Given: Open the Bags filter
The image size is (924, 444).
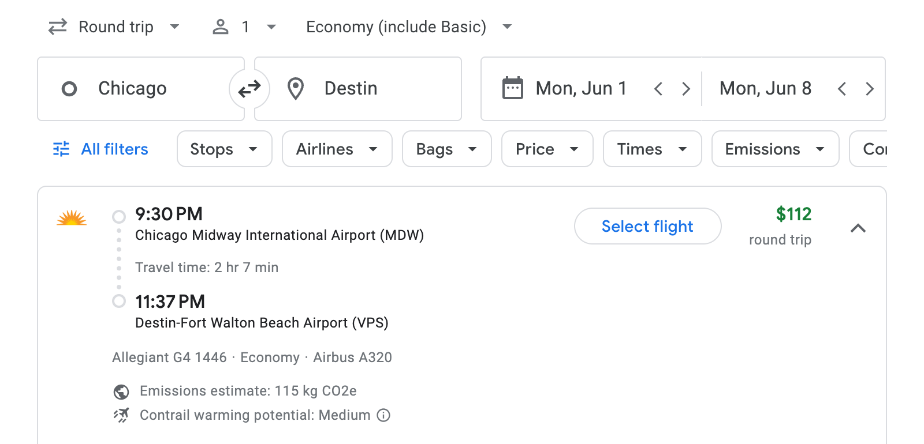Looking at the screenshot, I should click(446, 149).
